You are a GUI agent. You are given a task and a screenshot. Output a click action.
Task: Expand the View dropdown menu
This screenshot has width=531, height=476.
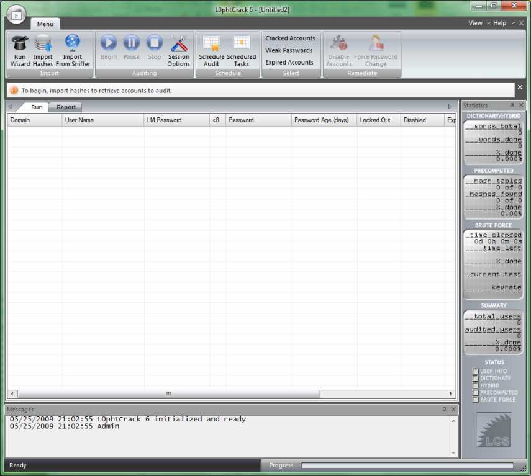coord(478,23)
